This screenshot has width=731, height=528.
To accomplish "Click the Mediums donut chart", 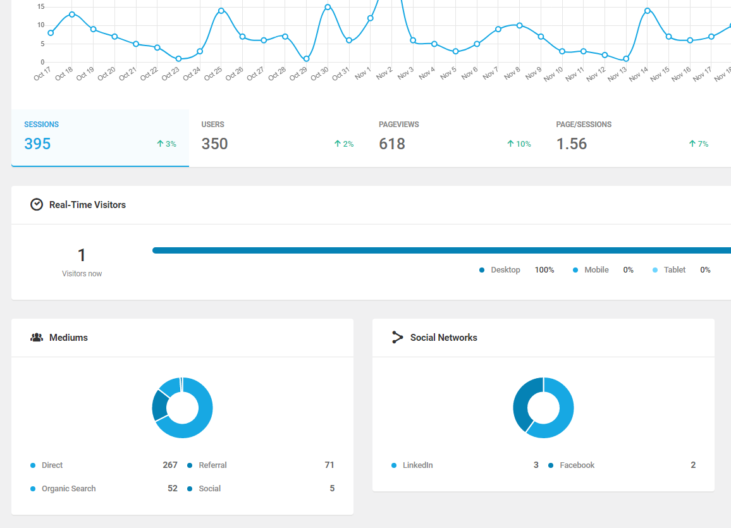I will 182,408.
